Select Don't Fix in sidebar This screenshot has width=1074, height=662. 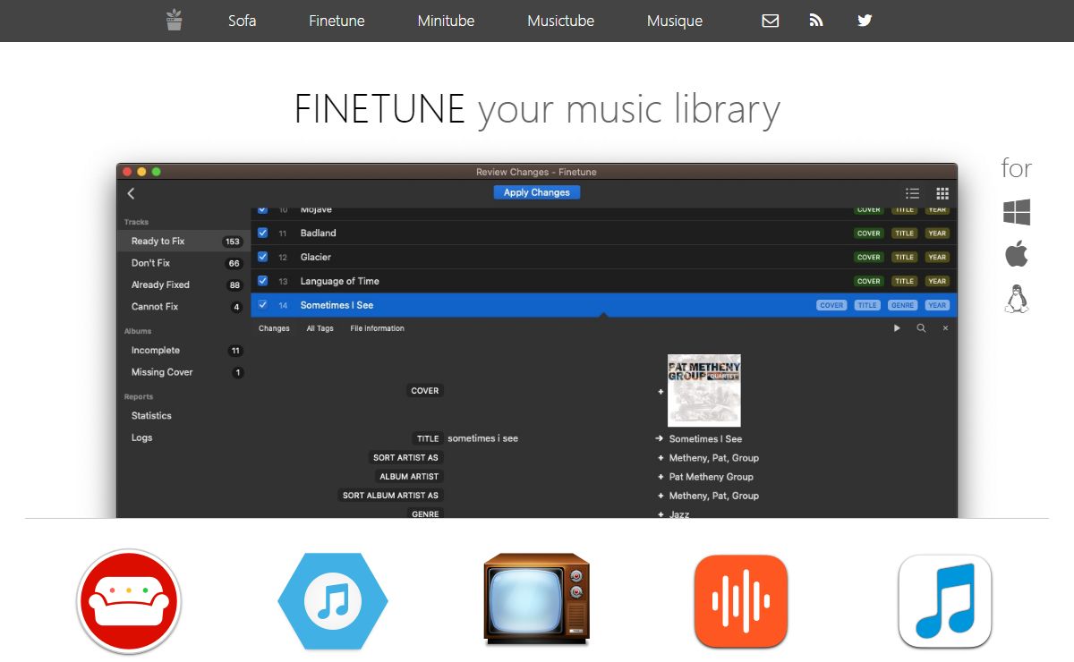pos(183,263)
